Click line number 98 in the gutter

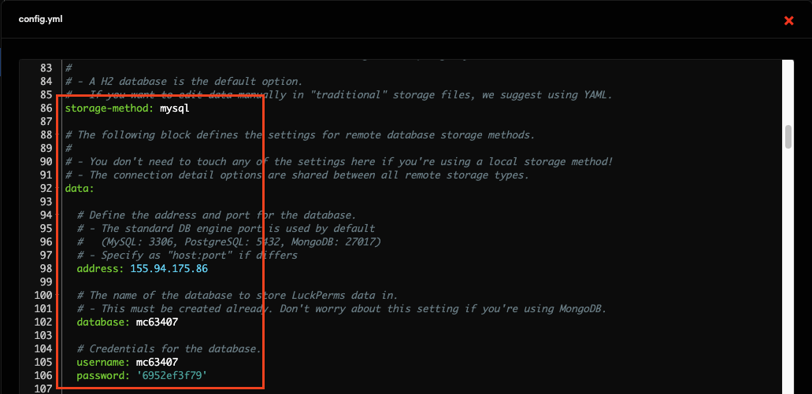pos(46,269)
